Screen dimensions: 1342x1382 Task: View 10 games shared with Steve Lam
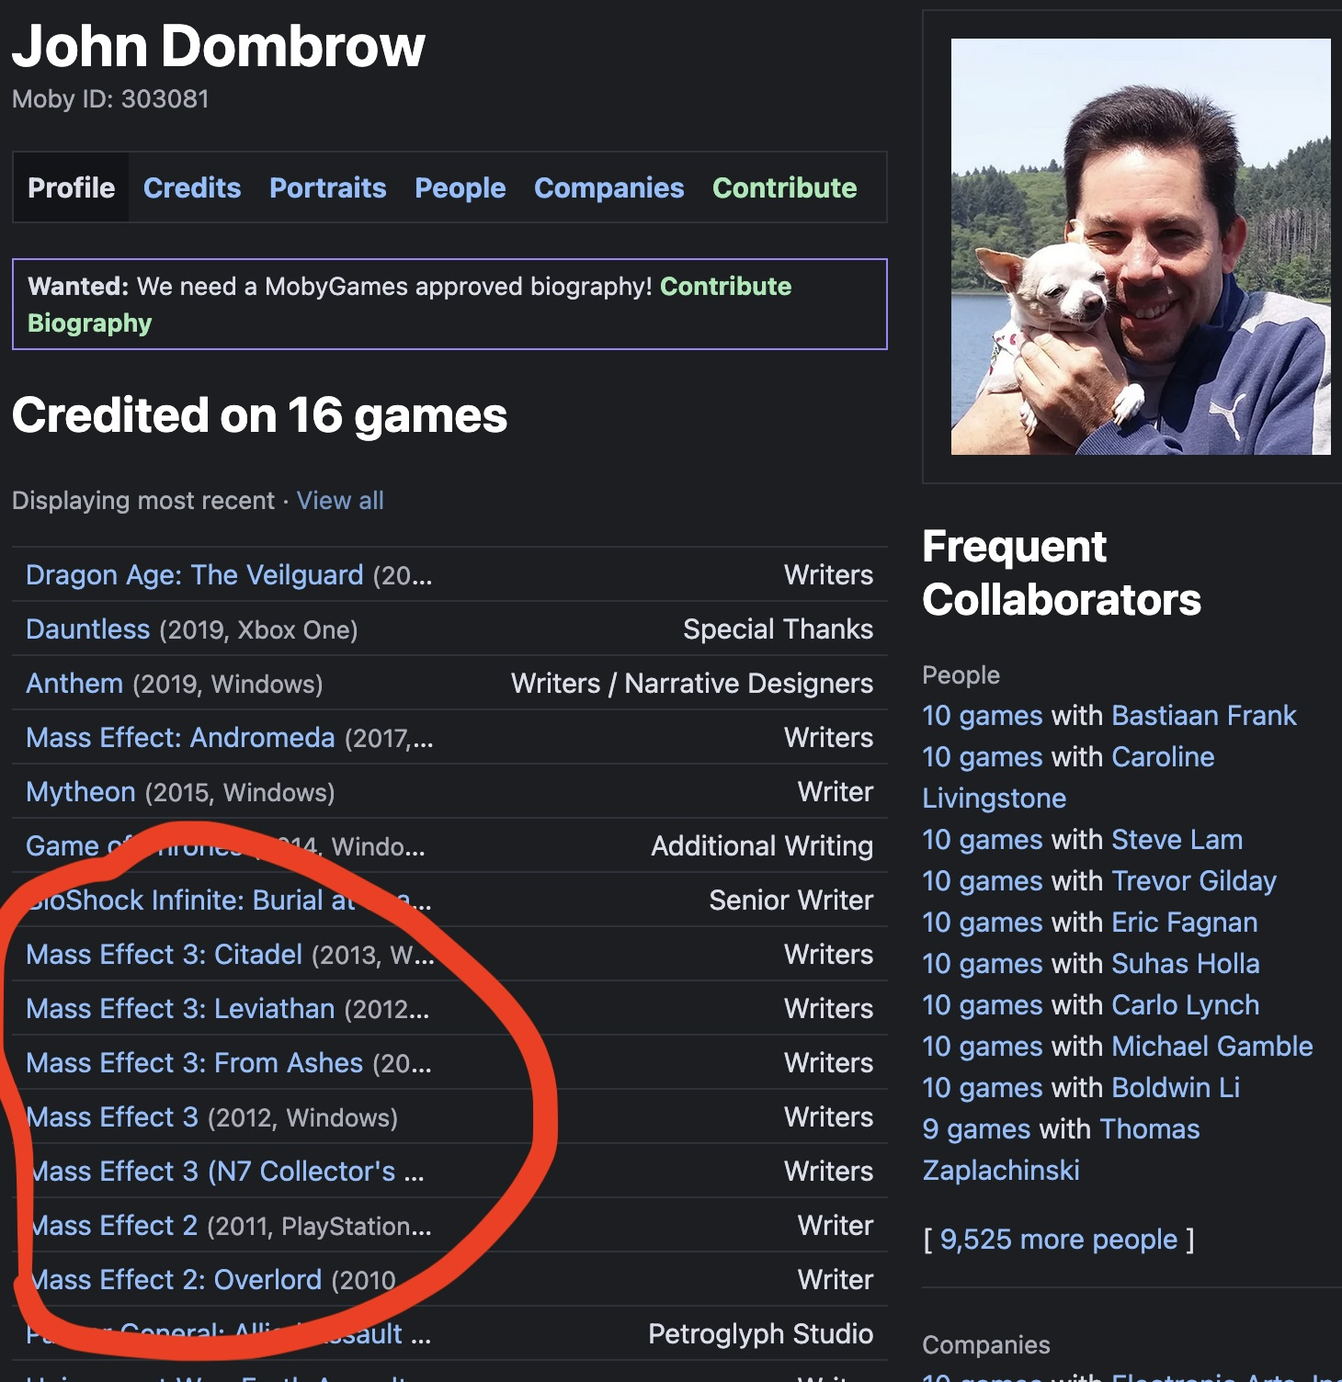pyautogui.click(x=983, y=840)
